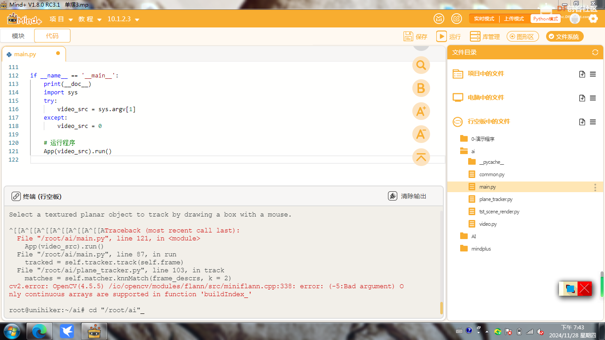The image size is (605, 340).
Task: Click 清除输出 to clear terminal
Action: click(x=414, y=196)
